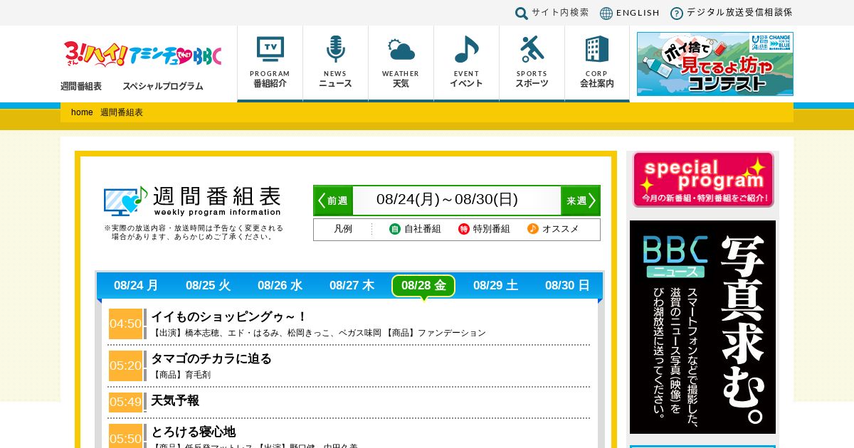This screenshot has height=448, width=854.
Task: Open the PROGRAM 番組紹介 TV icon
Action: coord(270,49)
